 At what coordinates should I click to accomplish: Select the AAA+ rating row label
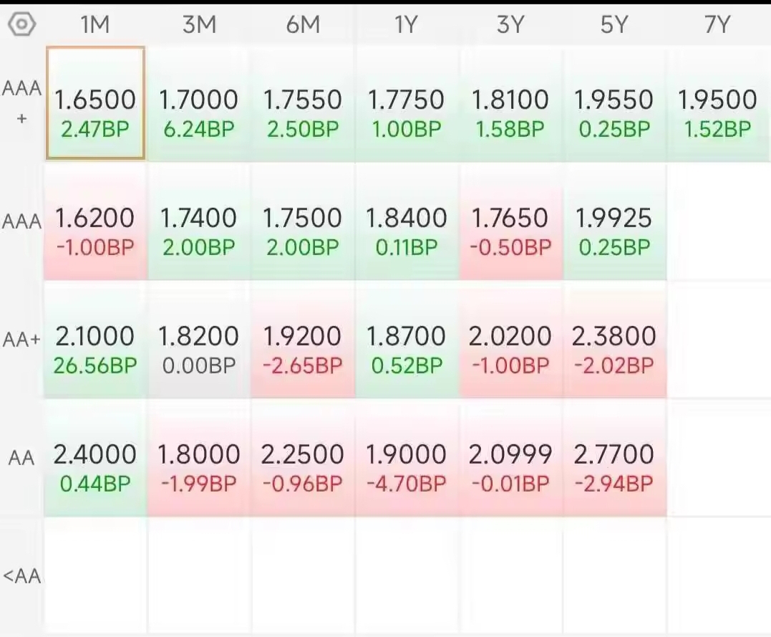tap(21, 103)
